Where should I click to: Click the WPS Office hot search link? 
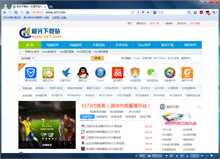tap(159, 58)
